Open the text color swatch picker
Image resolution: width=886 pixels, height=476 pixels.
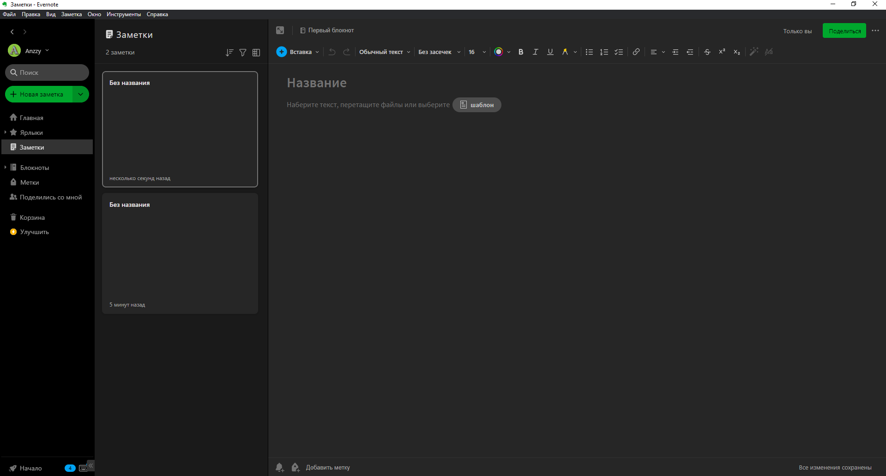[x=499, y=52]
